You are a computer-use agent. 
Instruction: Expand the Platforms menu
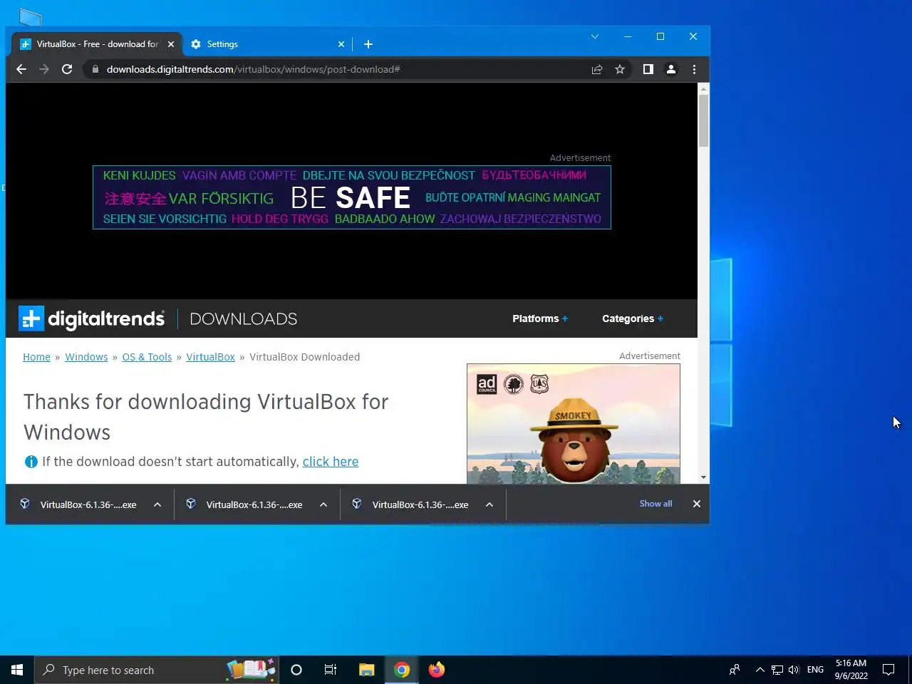[540, 318]
